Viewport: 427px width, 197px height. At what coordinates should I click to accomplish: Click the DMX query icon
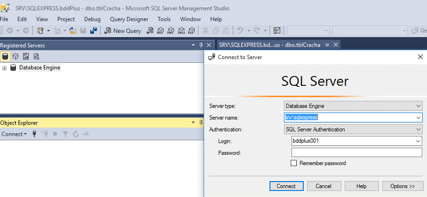171,31
